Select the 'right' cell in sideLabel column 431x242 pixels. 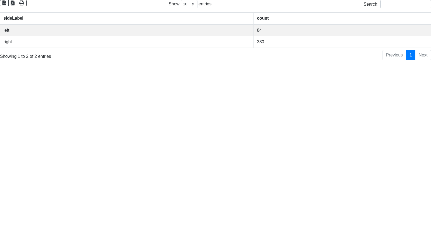[x=8, y=42]
